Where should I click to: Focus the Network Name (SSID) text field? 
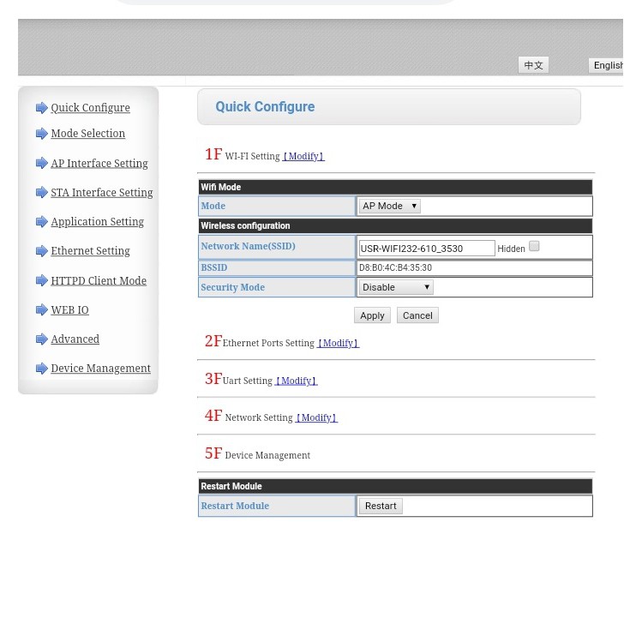click(x=426, y=249)
